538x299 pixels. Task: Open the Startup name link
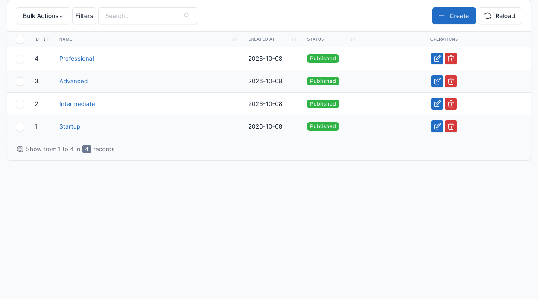tap(70, 126)
